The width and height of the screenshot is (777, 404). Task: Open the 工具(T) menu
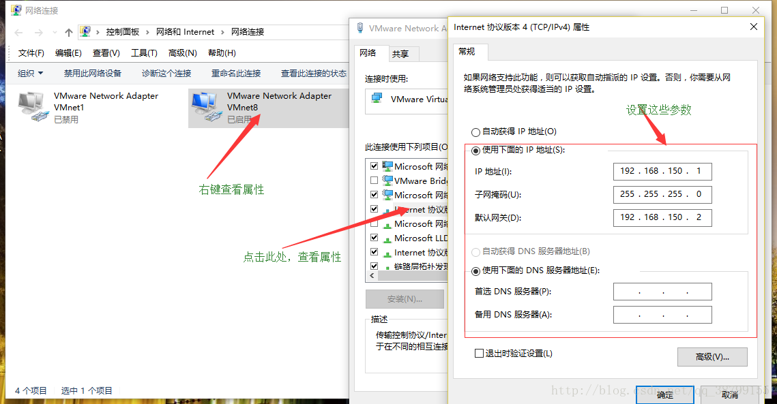point(144,53)
